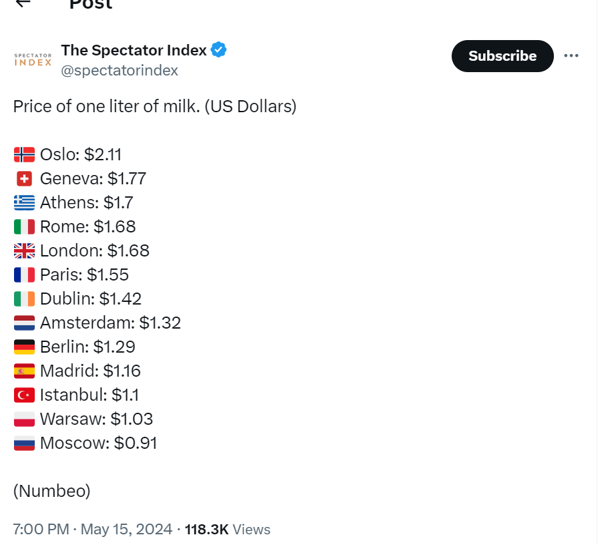Click the Spain flag beside Madrid

pos(24,371)
